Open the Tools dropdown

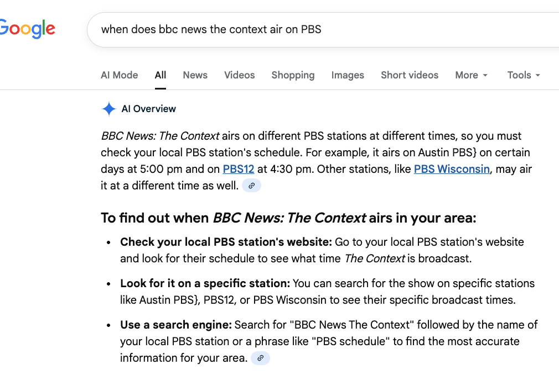(524, 75)
